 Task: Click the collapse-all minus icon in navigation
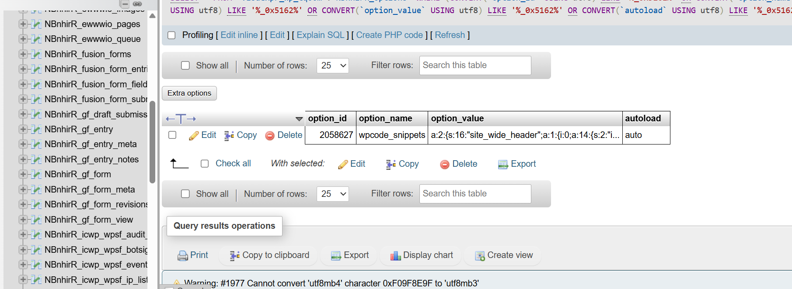(x=125, y=3)
